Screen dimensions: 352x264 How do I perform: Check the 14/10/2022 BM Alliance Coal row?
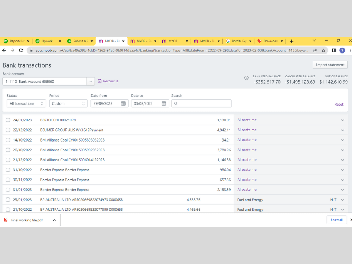(x=8, y=140)
